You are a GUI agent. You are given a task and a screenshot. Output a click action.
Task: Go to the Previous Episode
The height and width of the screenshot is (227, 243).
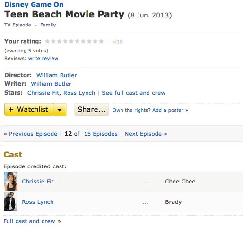pyautogui.click(x=33, y=134)
